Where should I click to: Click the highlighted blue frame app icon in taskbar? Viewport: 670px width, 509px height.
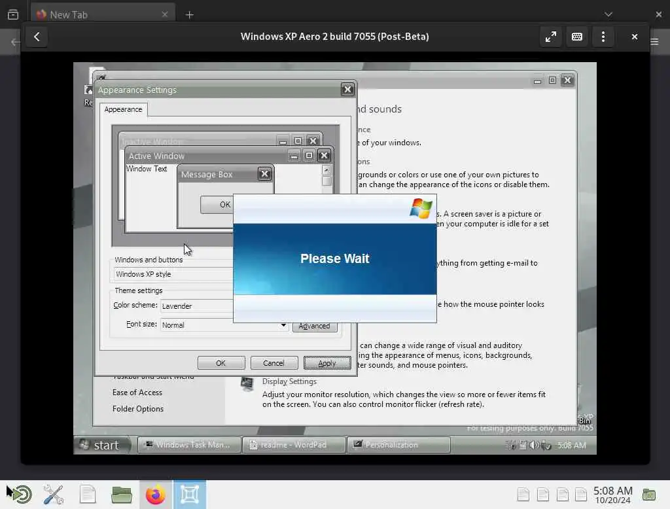pyautogui.click(x=190, y=495)
